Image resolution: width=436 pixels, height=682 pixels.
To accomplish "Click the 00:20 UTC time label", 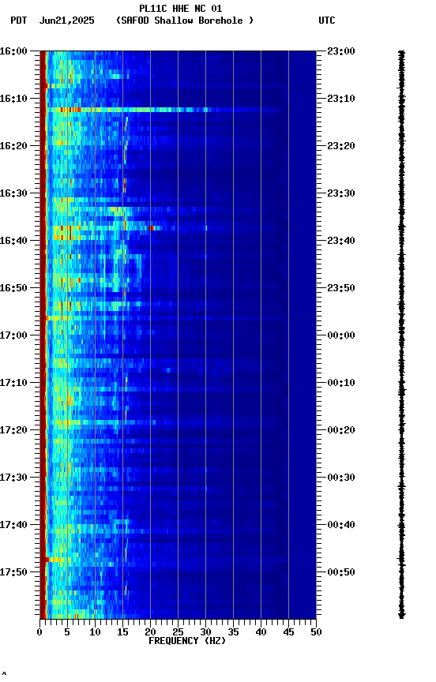I will pos(341,430).
